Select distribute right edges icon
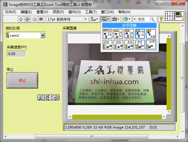This screenshot has width=188, height=142. pos(129,45)
